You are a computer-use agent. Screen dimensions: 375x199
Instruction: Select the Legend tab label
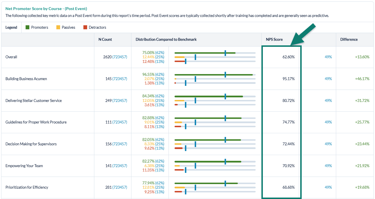click(x=12, y=27)
